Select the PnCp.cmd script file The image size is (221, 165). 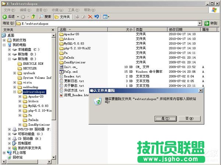coord(69,72)
